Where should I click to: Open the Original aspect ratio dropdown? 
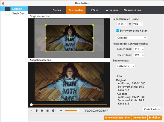tap(131, 38)
